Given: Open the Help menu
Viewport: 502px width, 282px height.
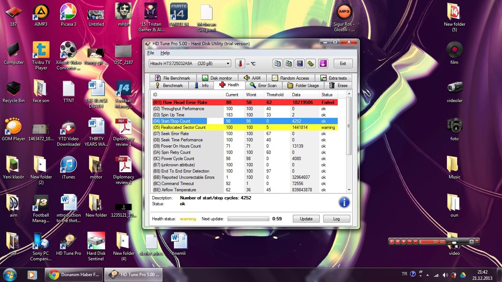Looking at the screenshot, I should click(165, 53).
